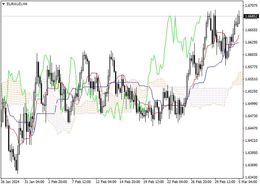The width and height of the screenshot is (260, 186).
Task: Open the chart menu triangle beside EURAUD,H4
Action: pyautogui.click(x=4, y=4)
